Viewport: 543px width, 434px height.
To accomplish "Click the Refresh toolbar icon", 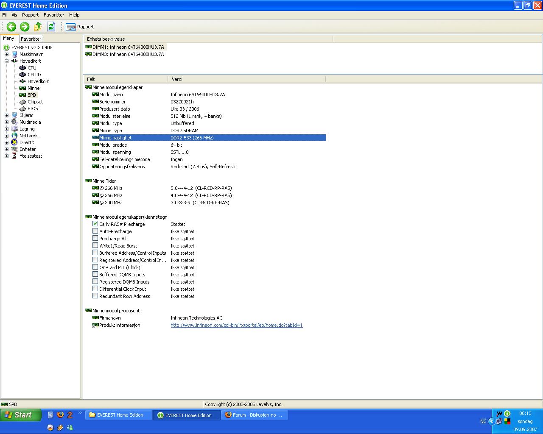I will tap(51, 27).
